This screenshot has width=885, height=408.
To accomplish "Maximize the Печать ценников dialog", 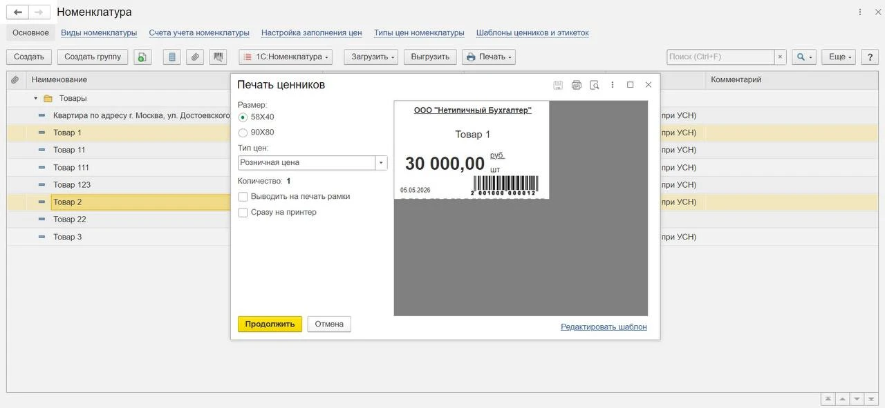I will 630,85.
